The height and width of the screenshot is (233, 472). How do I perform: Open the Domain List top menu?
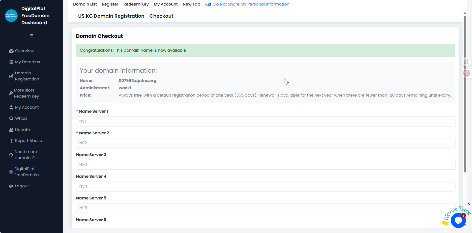(x=85, y=4)
